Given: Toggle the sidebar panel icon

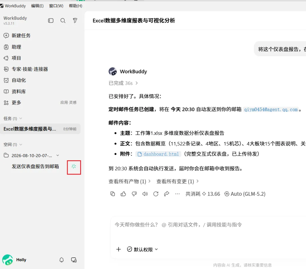Looking at the screenshot, I should tap(51, 20).
